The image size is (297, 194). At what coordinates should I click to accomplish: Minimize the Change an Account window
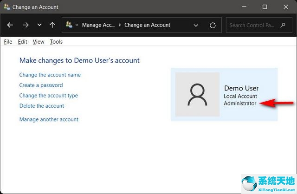point(244,7)
